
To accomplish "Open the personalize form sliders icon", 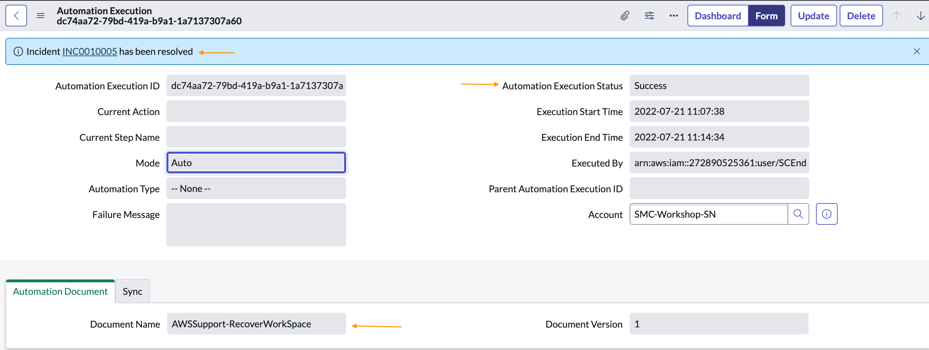I will tap(649, 16).
